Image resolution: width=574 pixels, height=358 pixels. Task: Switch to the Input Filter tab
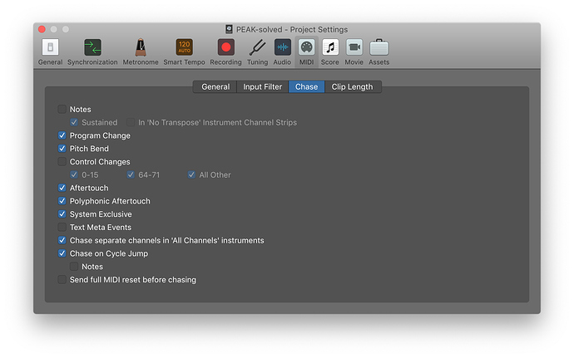[262, 86]
